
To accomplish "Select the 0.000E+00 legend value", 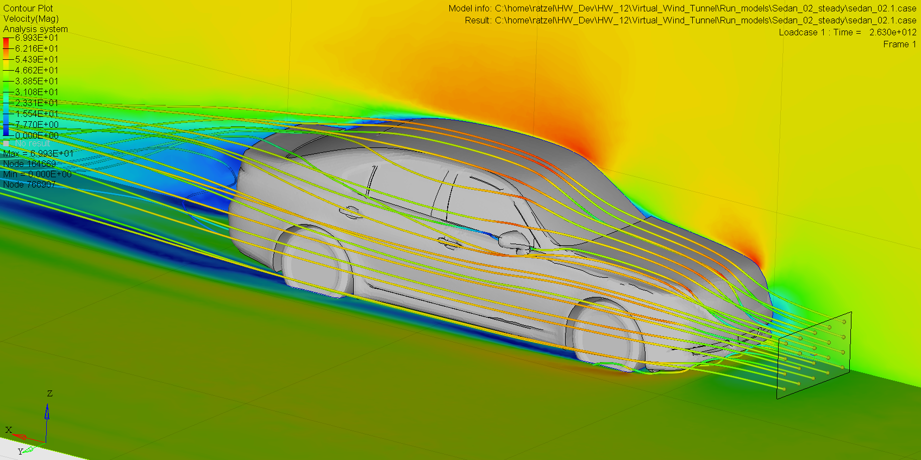I will 36,135.
